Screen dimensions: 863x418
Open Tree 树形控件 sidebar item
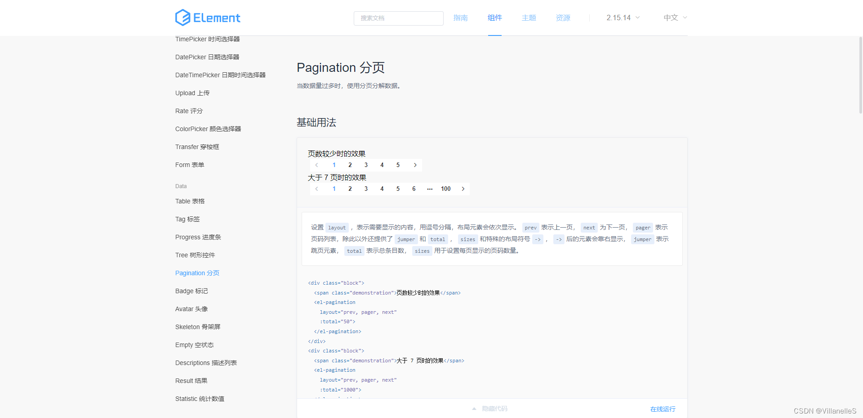click(x=195, y=255)
